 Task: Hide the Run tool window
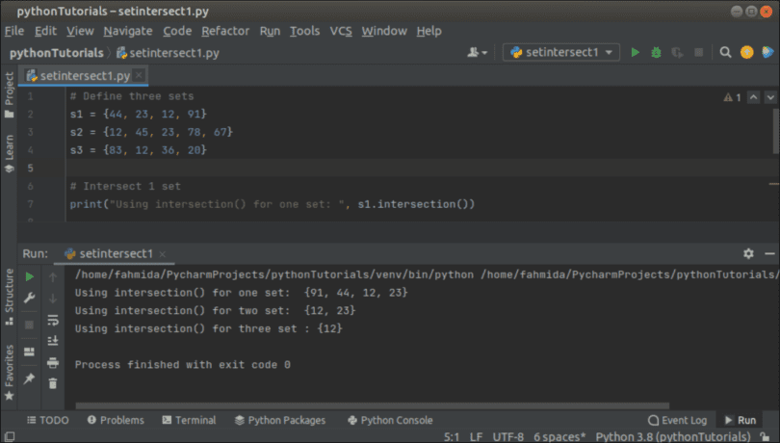tap(767, 253)
